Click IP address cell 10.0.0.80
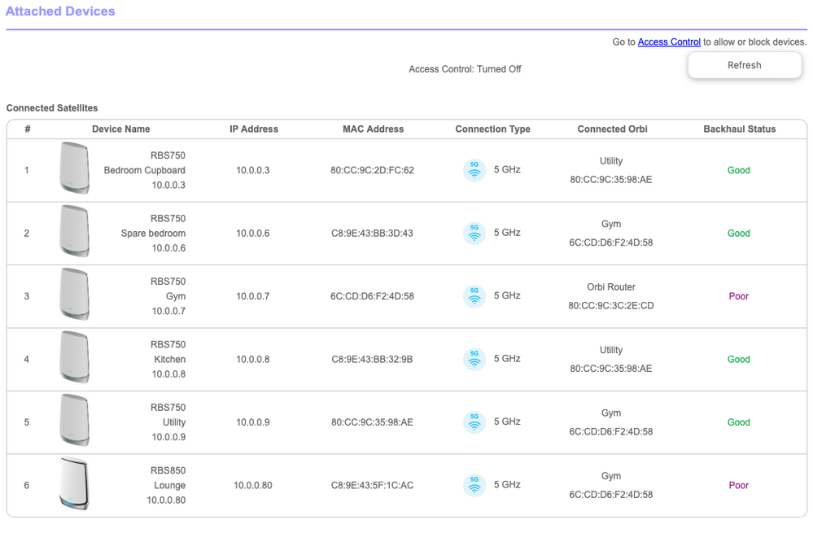Screen dimensions: 813x533 (253, 485)
